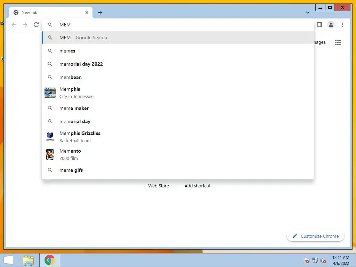Select the 'memorial day' suggestion
The image size is (356, 267).
coord(178,121)
